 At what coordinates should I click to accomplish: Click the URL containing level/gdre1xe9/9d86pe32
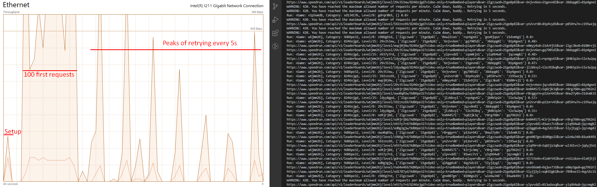pyautogui.click(x=441, y=159)
